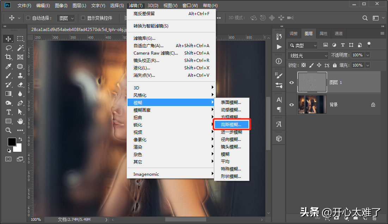
Task: Enable the 自动选择 checkbox
Action: 29,18
